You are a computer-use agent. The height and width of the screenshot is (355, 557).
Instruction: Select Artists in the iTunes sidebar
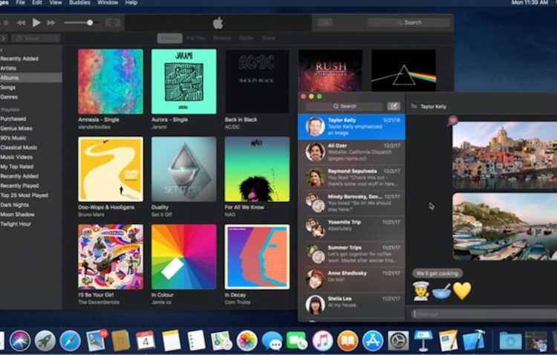click(30, 68)
